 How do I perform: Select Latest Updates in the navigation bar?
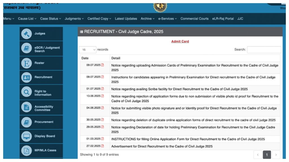(126, 19)
